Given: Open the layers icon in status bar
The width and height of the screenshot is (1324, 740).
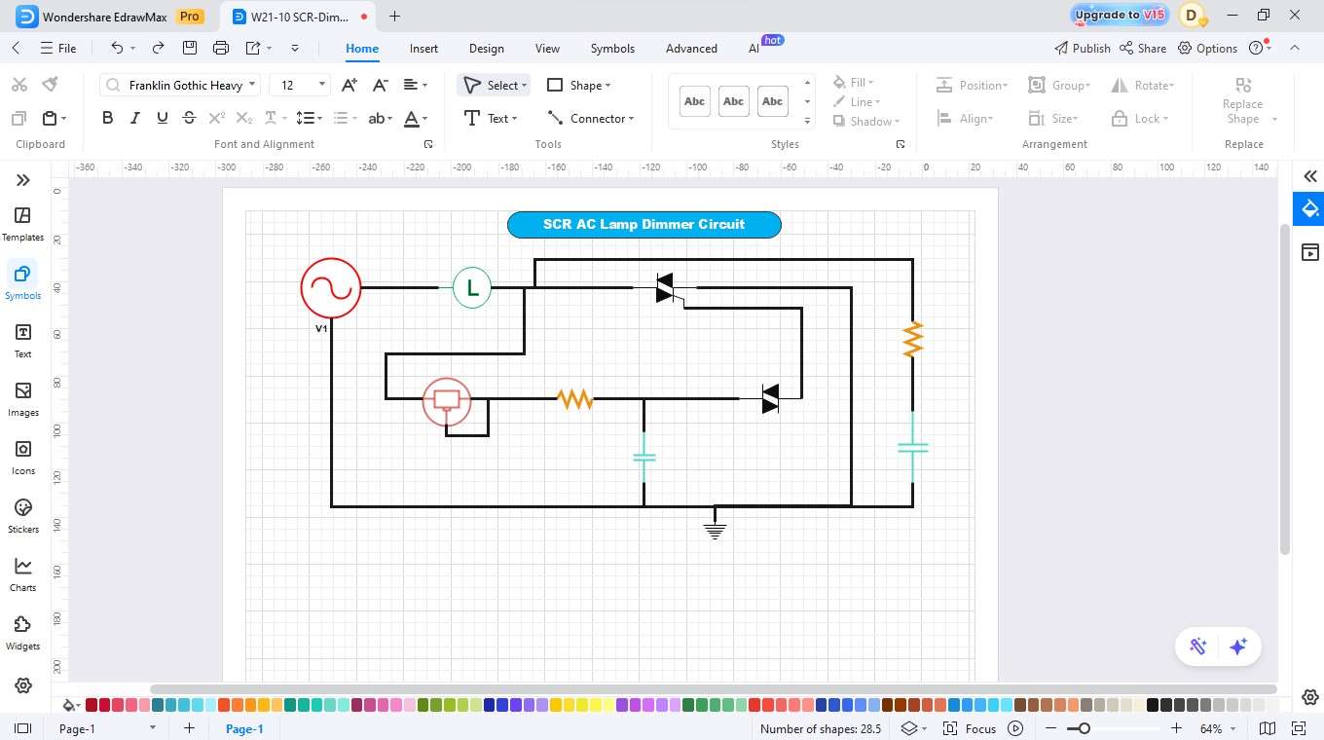Looking at the screenshot, I should tap(908, 728).
